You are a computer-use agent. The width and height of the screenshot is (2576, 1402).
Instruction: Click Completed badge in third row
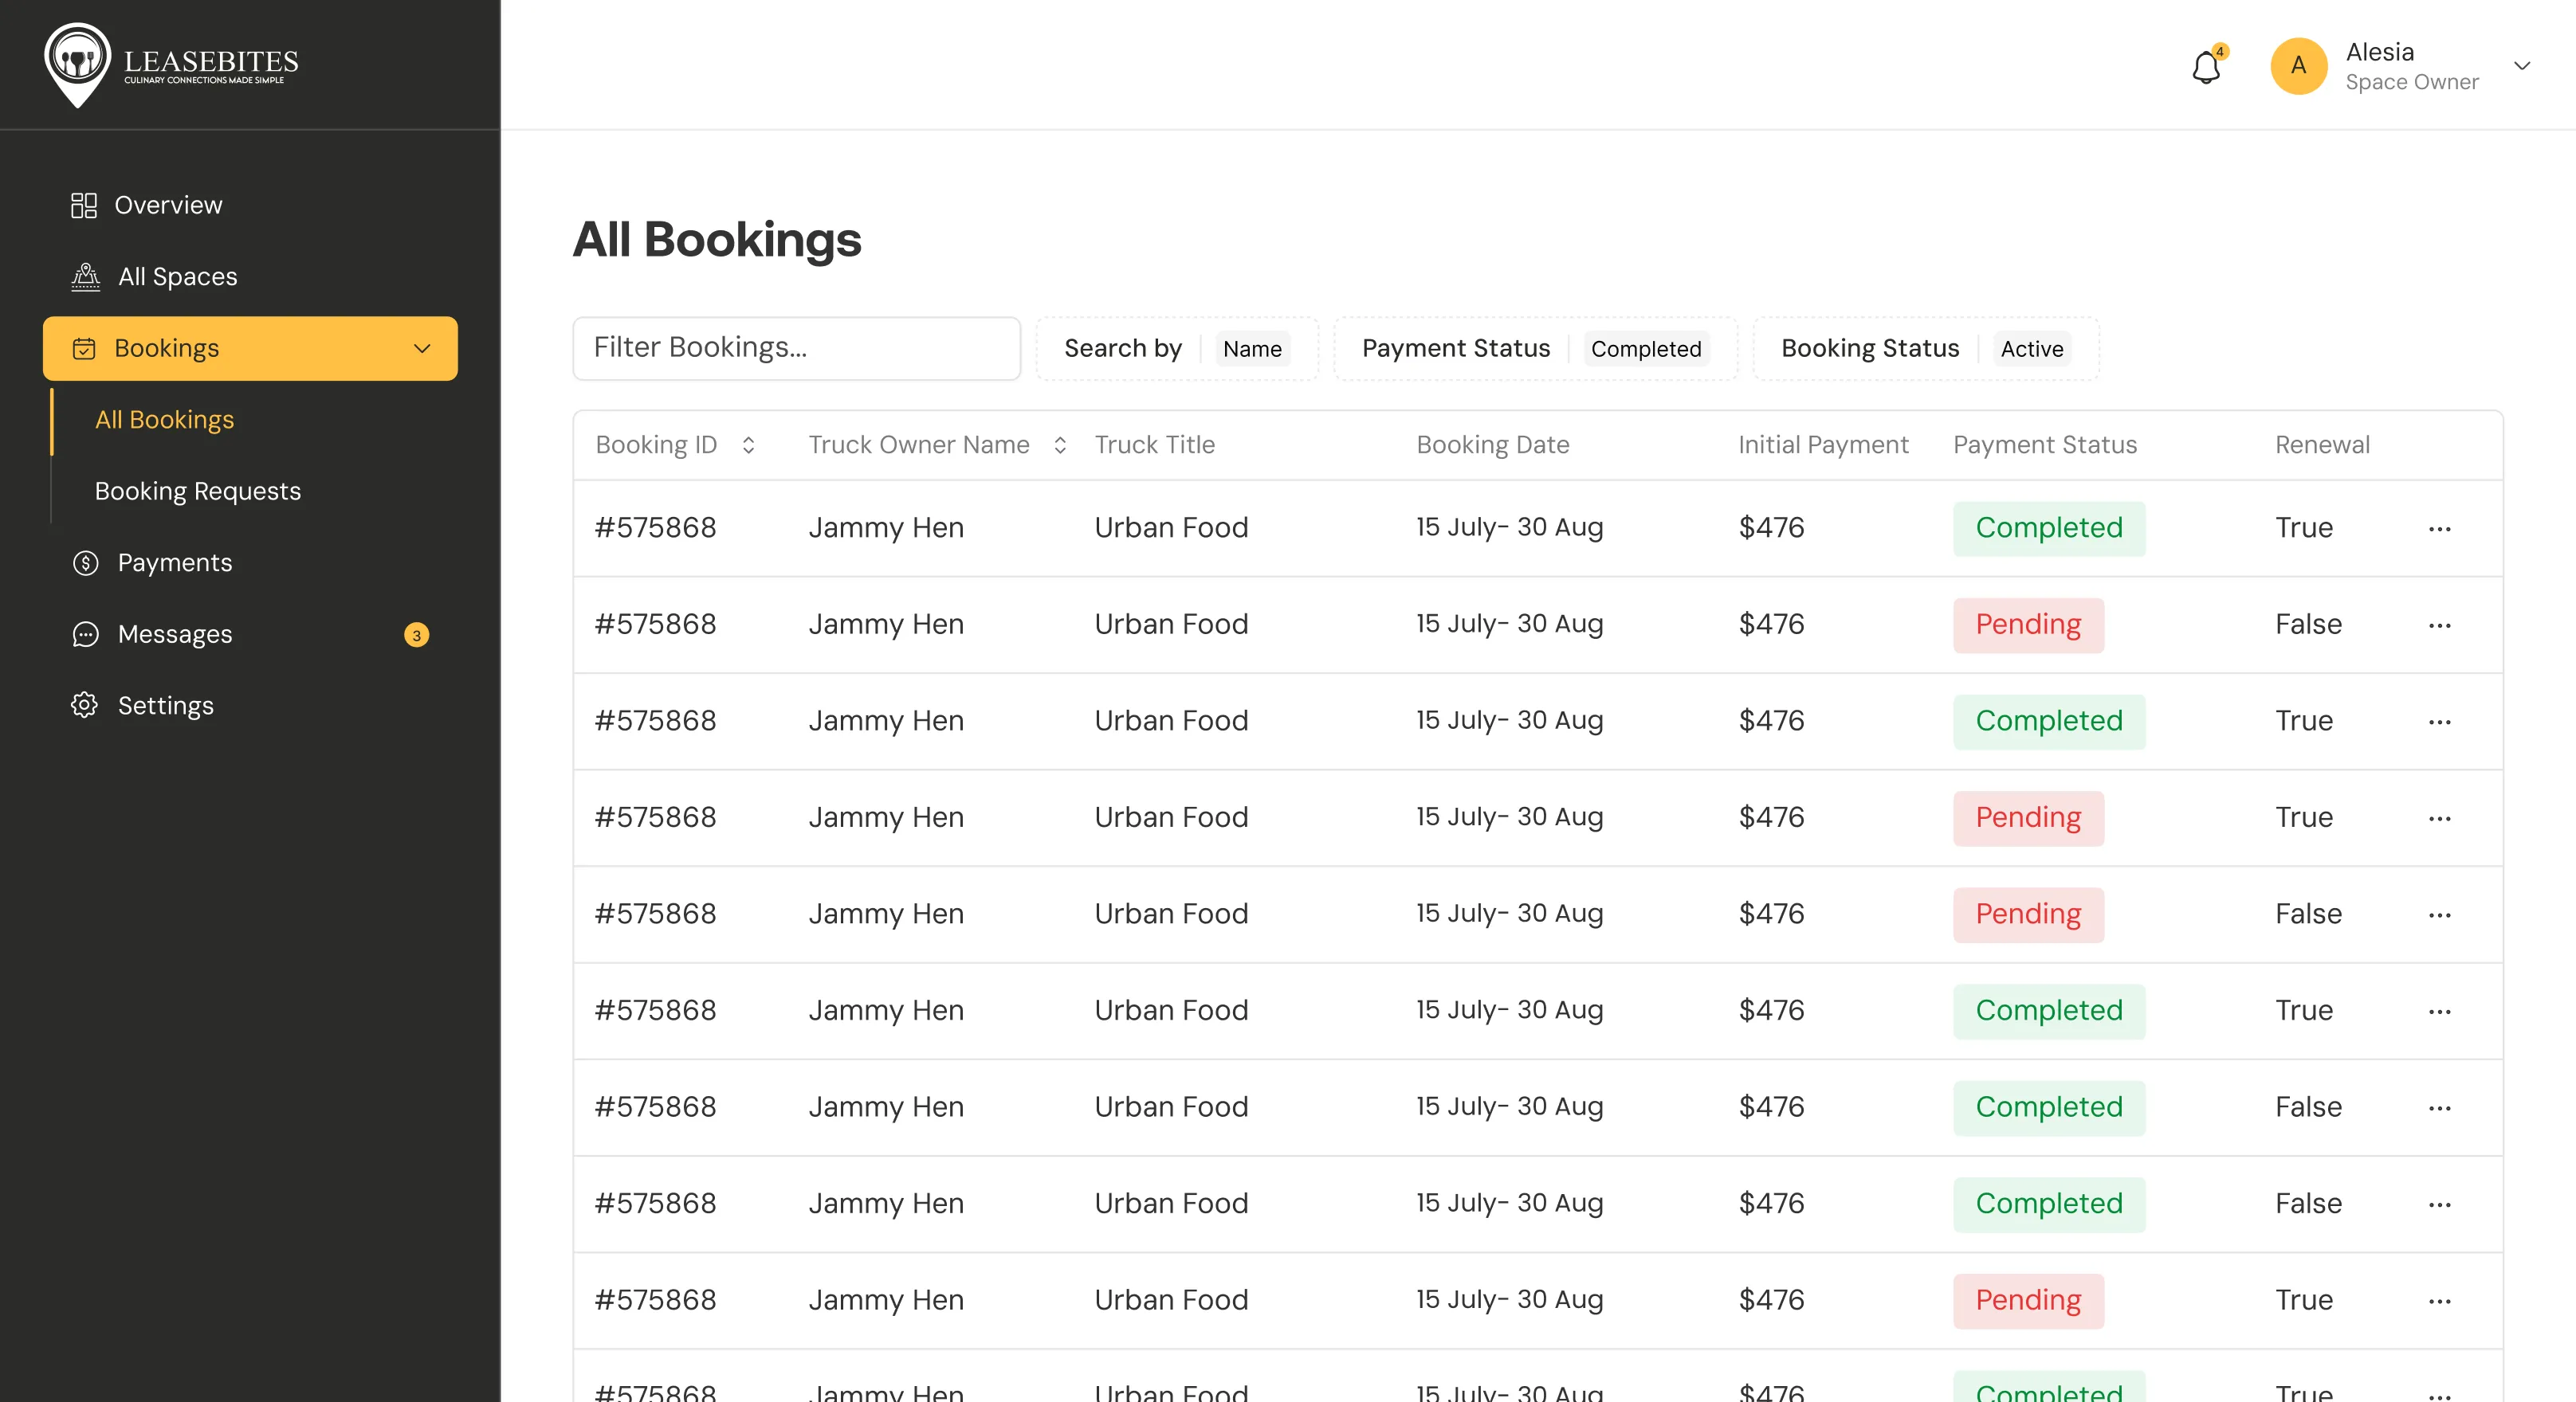click(2049, 722)
